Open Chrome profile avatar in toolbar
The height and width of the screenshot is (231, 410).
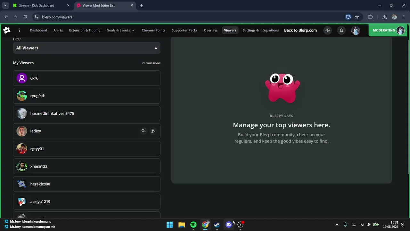[394, 17]
